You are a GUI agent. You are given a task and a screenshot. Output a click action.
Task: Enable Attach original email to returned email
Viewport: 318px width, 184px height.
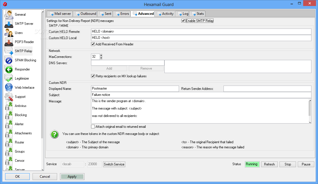click(x=93, y=127)
